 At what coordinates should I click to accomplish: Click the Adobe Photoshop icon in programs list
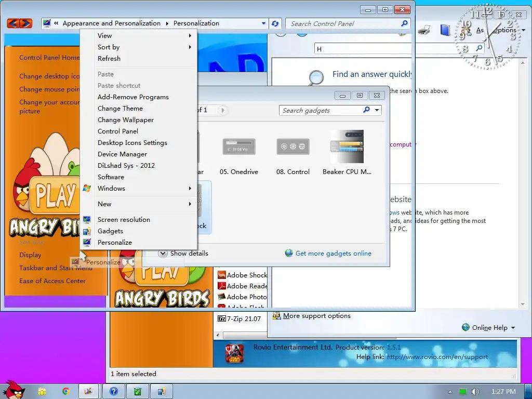(x=221, y=297)
